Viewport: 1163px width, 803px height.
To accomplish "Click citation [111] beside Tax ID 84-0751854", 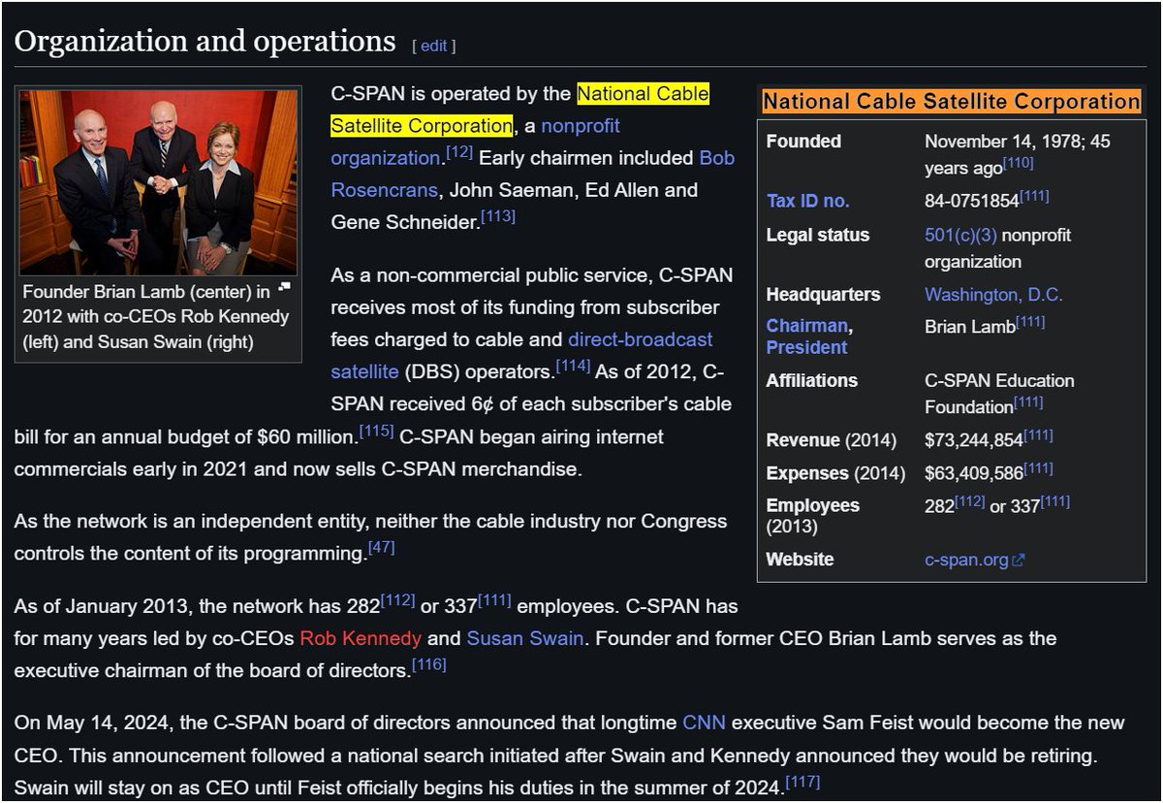I will pyautogui.click(x=1033, y=196).
